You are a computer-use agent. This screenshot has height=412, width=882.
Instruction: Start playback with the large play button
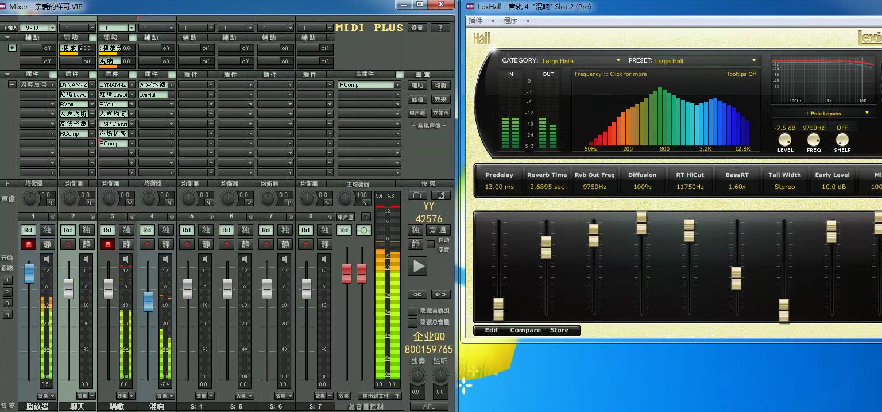pyautogui.click(x=419, y=266)
